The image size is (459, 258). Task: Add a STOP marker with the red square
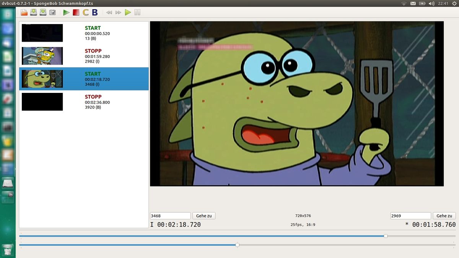pyautogui.click(x=76, y=12)
